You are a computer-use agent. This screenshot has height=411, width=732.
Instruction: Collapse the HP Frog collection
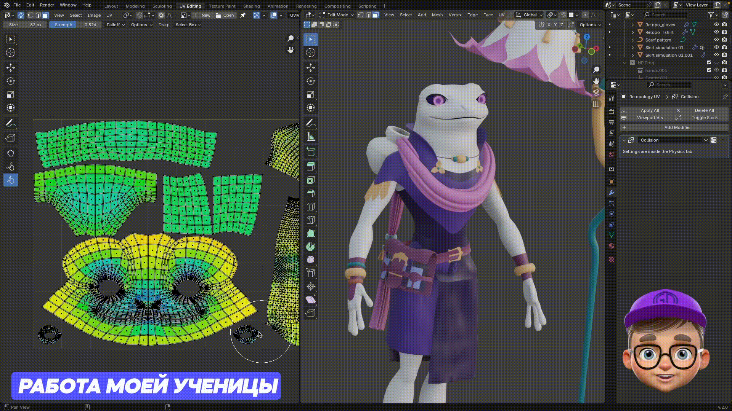[624, 63]
